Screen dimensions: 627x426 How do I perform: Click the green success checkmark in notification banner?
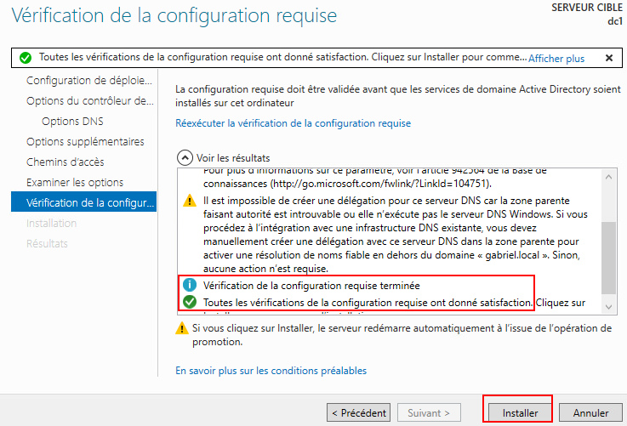[26, 58]
